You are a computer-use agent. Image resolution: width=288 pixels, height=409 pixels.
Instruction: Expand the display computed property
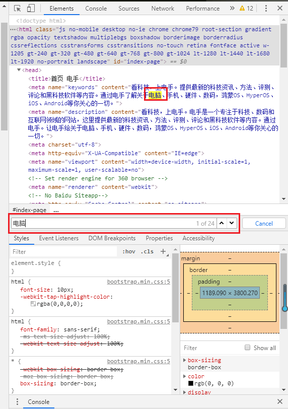point(184,392)
